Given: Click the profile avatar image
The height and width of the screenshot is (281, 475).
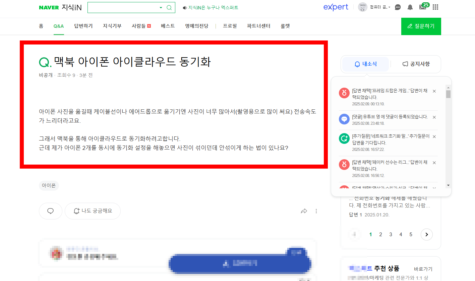Looking at the screenshot, I should click(x=363, y=7).
